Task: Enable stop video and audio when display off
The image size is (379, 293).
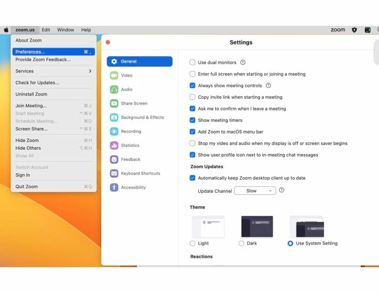Action: tap(192, 143)
